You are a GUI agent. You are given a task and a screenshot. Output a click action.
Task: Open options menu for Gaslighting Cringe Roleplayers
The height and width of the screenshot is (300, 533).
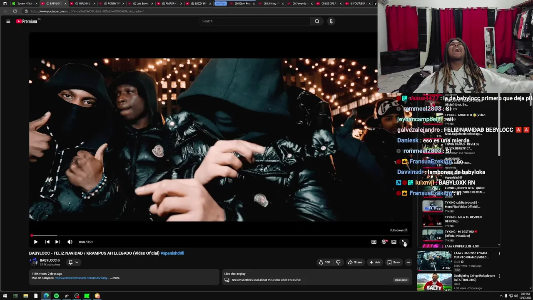tap(499, 276)
